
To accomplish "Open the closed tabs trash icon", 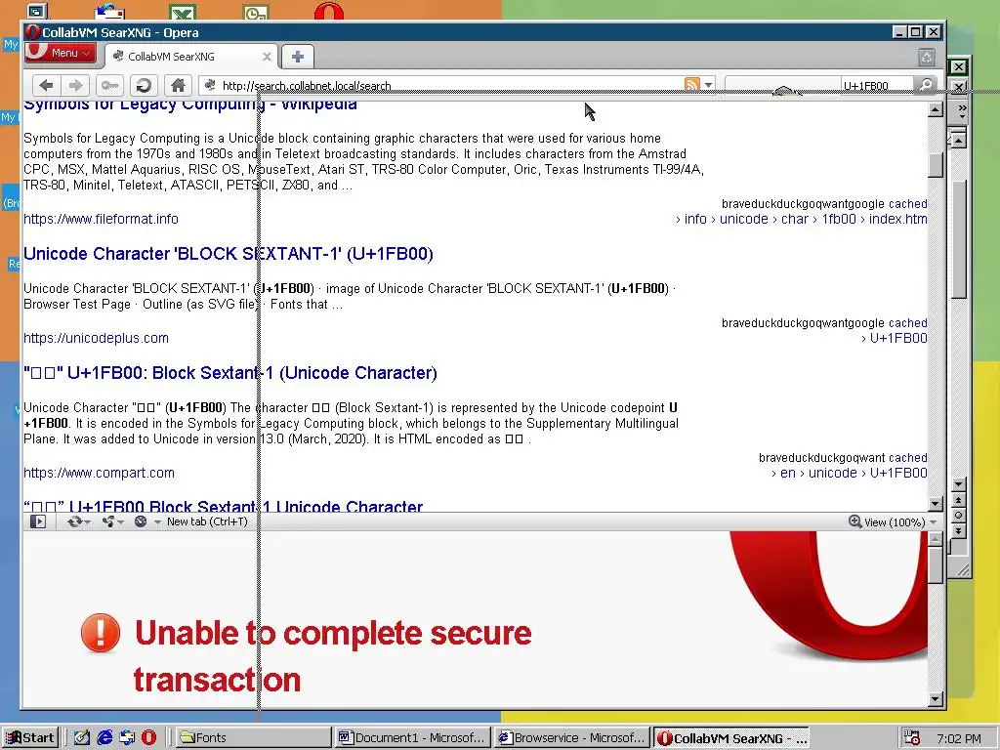I will tap(927, 58).
